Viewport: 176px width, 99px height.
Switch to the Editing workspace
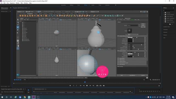71,5
